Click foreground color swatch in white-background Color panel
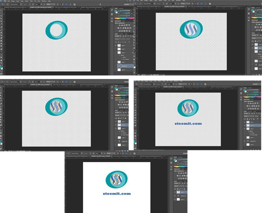The height and width of the screenshot is (213, 262). [x=175, y=160]
